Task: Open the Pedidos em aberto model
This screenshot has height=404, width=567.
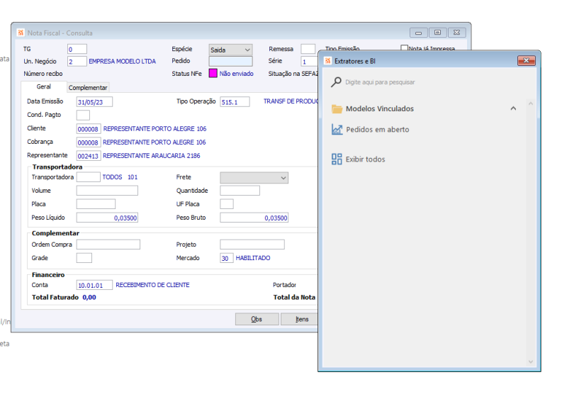Action: click(x=378, y=130)
